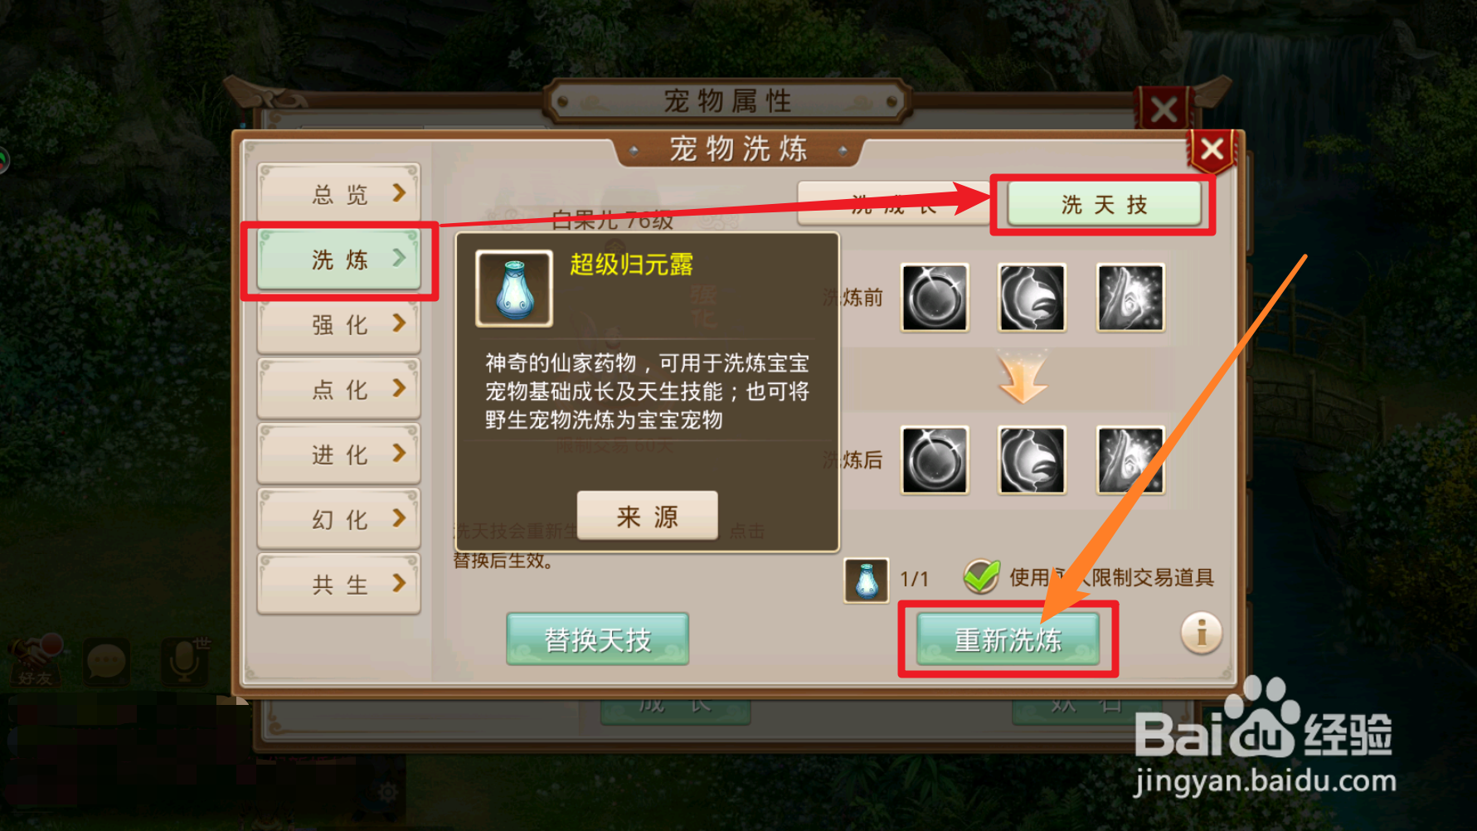Screen dimensions: 1477x831
Task: Click the info icon near 重新洗炼
Action: click(1201, 634)
